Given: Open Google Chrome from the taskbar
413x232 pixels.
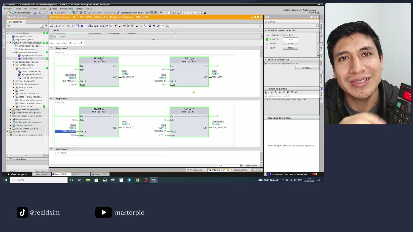Looking at the screenshot, I should tap(137, 180).
